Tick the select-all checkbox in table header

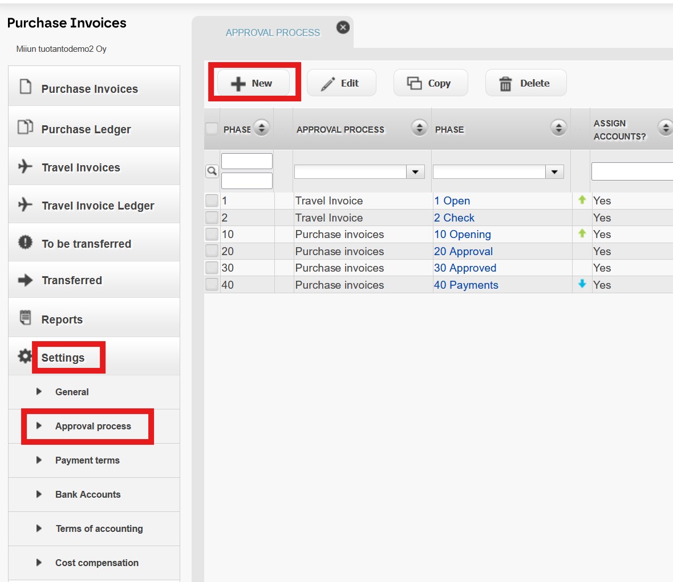click(212, 129)
